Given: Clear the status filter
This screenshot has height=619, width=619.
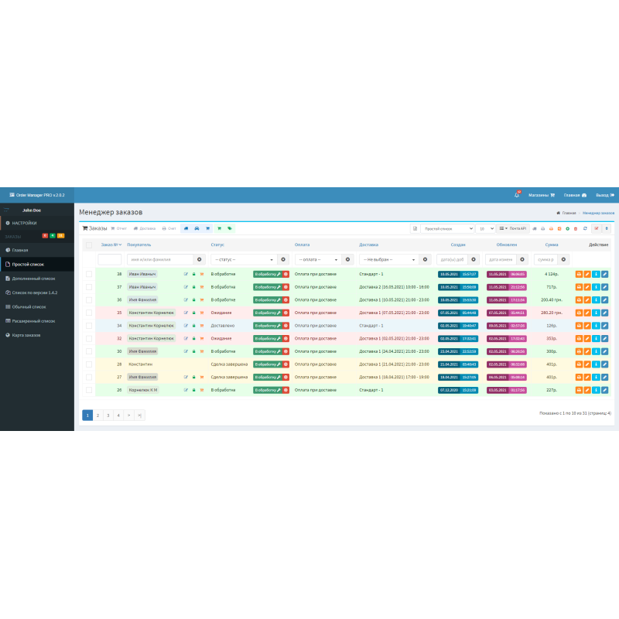Looking at the screenshot, I should [283, 259].
